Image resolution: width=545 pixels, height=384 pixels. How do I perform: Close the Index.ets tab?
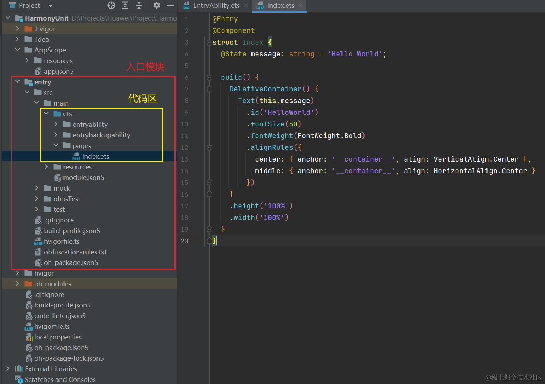point(301,6)
